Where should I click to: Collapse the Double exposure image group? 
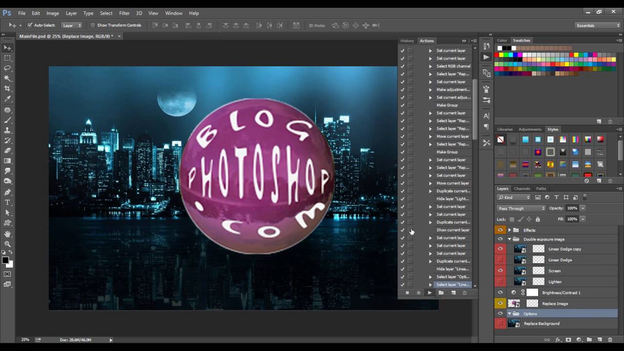509,239
